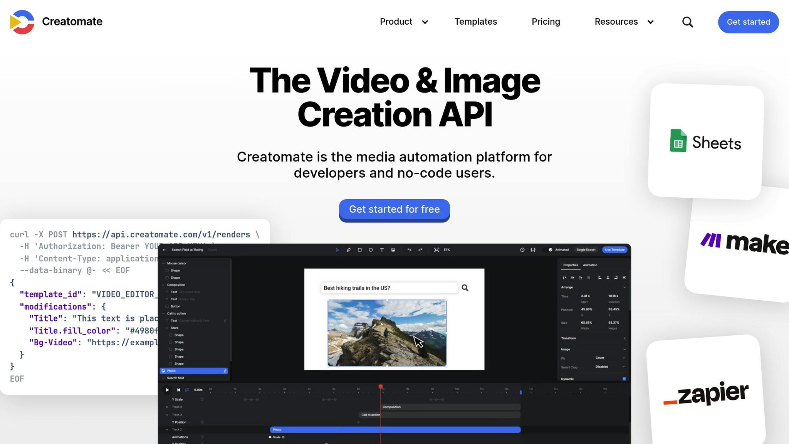Open Smart Crop dropdown showing Disabled
This screenshot has height=444, width=789.
[x=610, y=367]
